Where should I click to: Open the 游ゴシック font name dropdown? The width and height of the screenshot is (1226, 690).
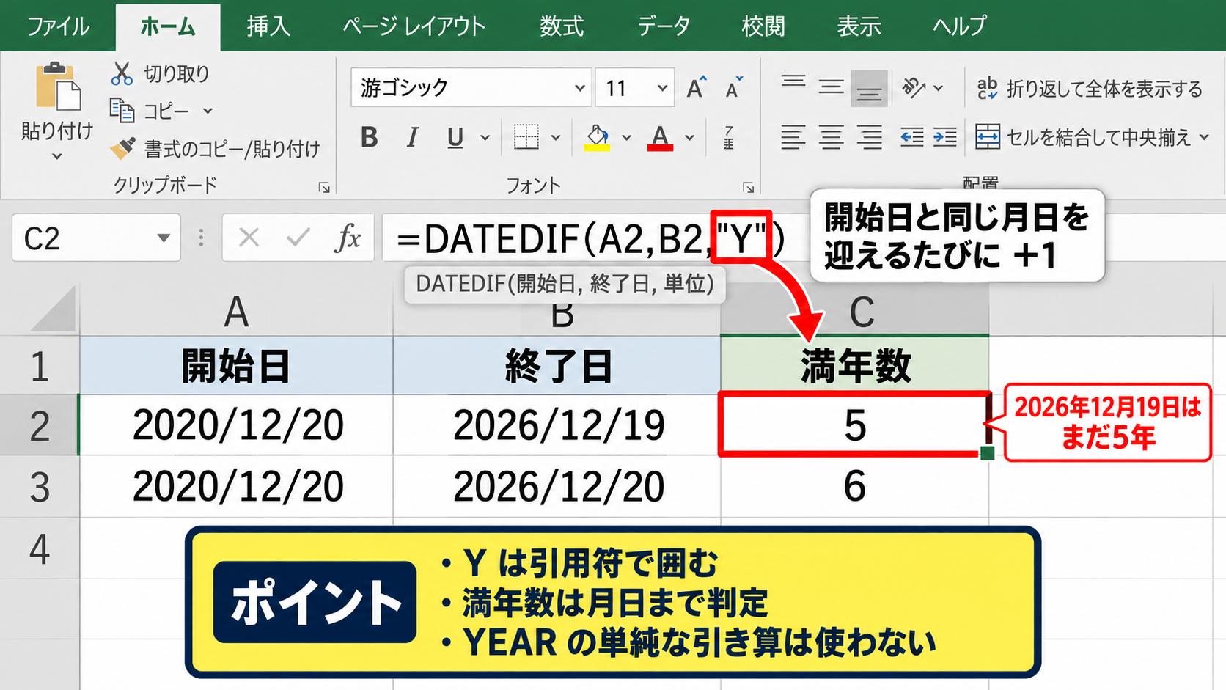tap(579, 88)
